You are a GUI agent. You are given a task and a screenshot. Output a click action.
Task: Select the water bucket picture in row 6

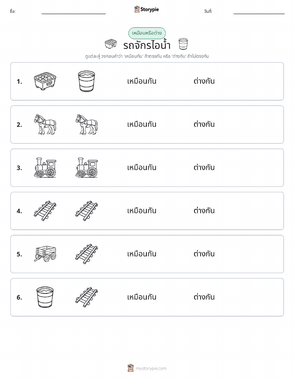(45, 297)
